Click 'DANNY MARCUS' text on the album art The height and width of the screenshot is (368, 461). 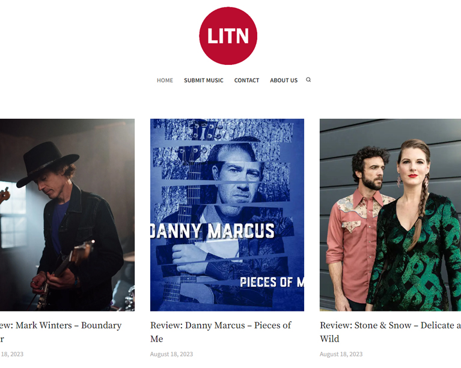pos(212,231)
